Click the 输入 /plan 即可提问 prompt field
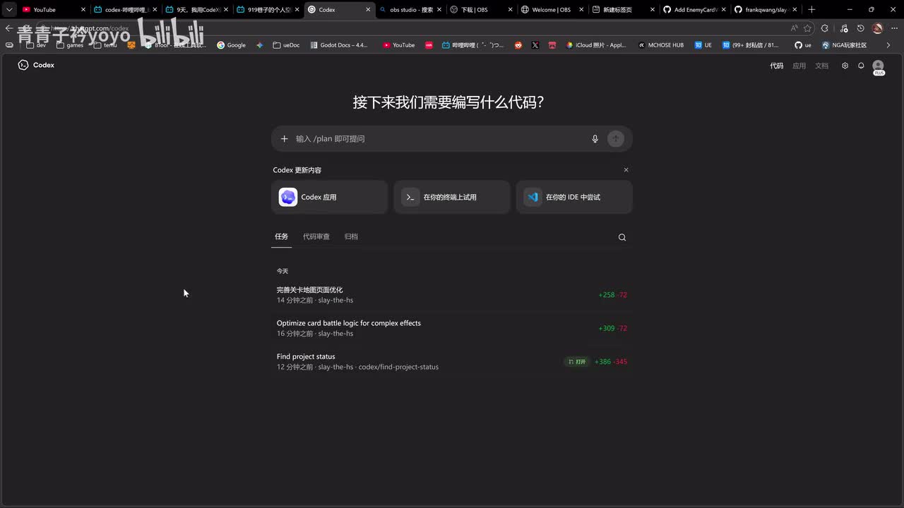The height and width of the screenshot is (508, 904). 439,139
